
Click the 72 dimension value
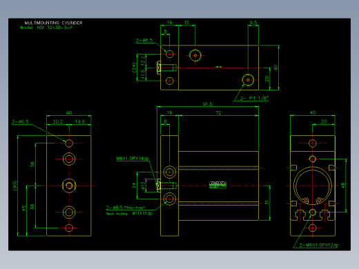219,112
